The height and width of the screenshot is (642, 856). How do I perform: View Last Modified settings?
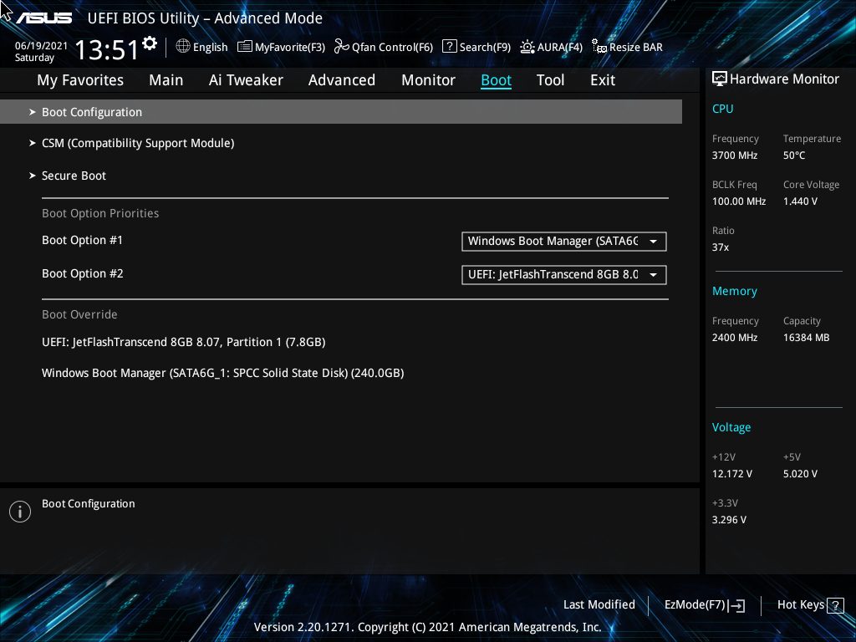click(599, 604)
